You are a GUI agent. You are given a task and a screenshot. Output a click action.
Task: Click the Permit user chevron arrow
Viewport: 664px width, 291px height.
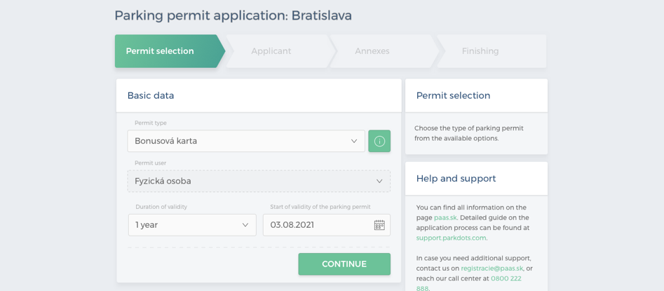pyautogui.click(x=379, y=182)
